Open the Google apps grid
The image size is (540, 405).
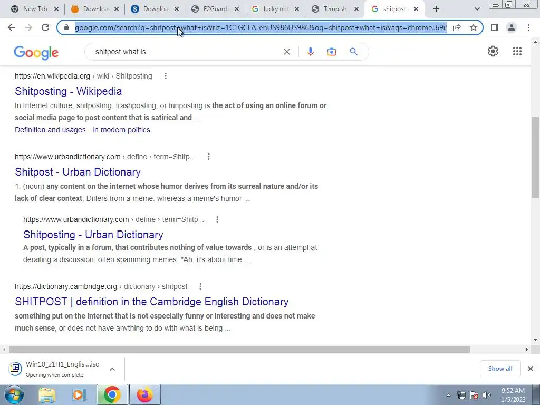(x=517, y=51)
